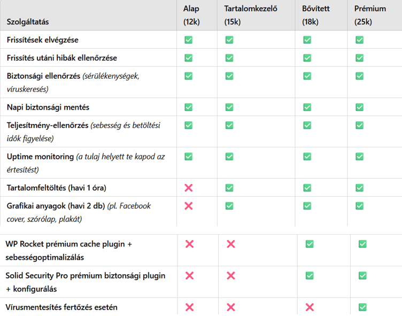Click the Prémium (25k) column header

(370, 15)
